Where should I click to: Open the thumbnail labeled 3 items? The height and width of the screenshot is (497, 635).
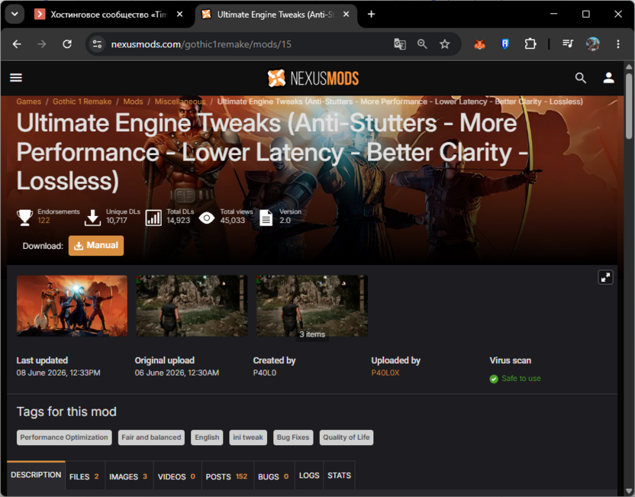(312, 306)
